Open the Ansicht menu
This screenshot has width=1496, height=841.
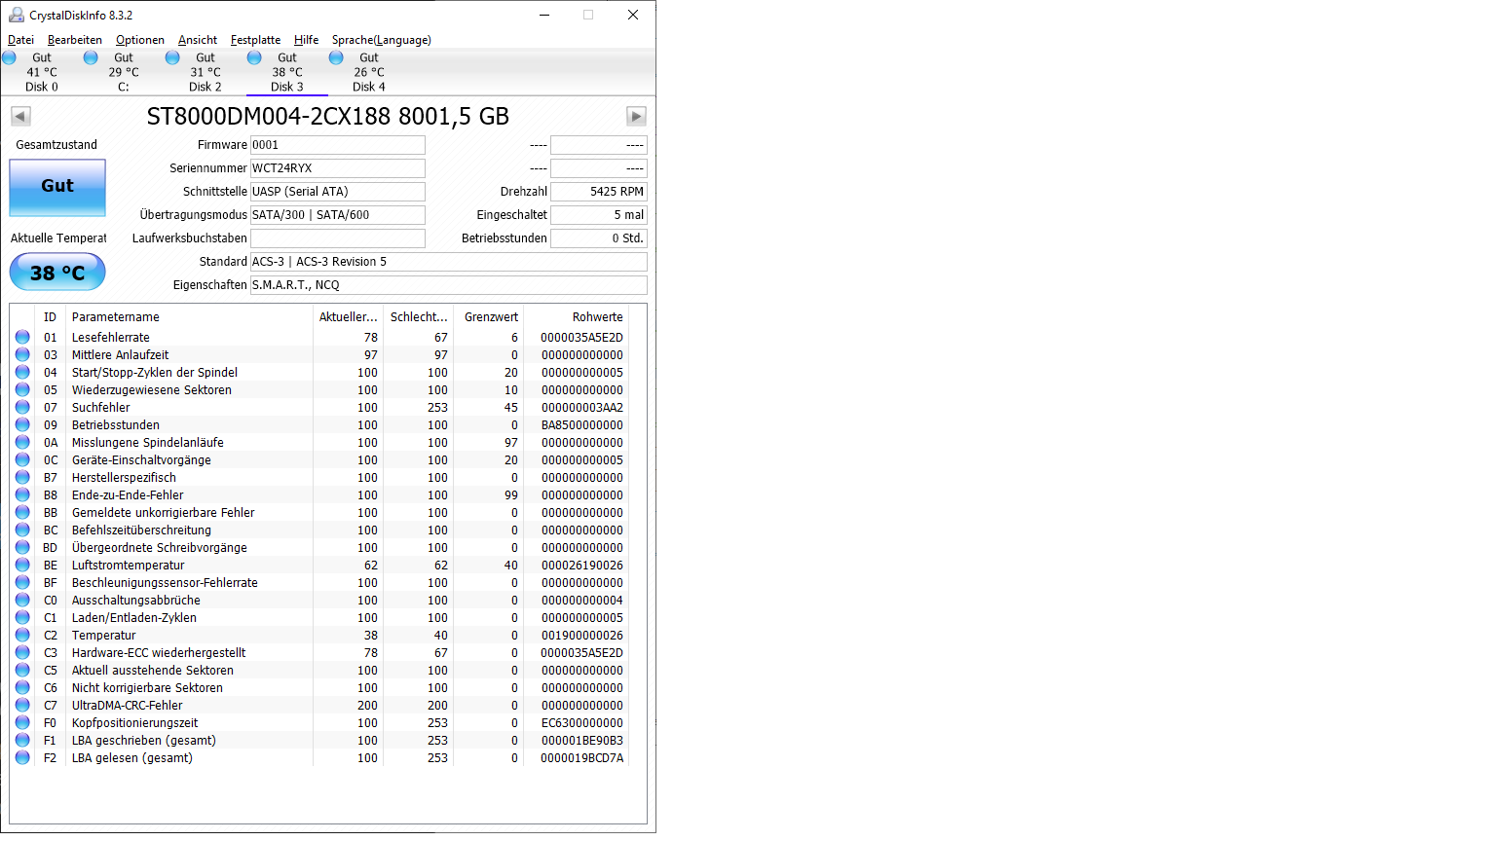pyautogui.click(x=197, y=40)
